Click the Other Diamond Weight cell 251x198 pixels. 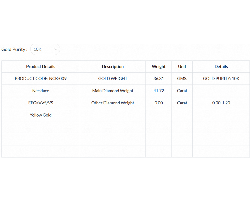click(113, 103)
